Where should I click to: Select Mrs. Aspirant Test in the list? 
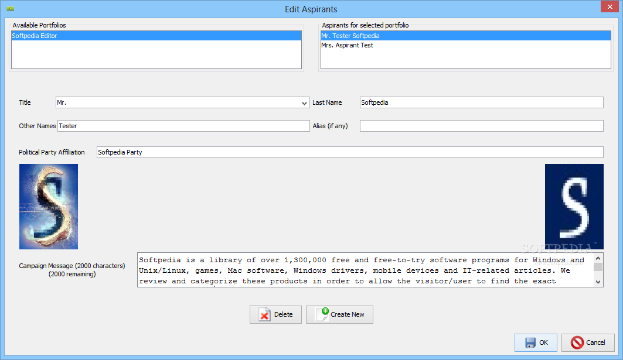(466, 45)
